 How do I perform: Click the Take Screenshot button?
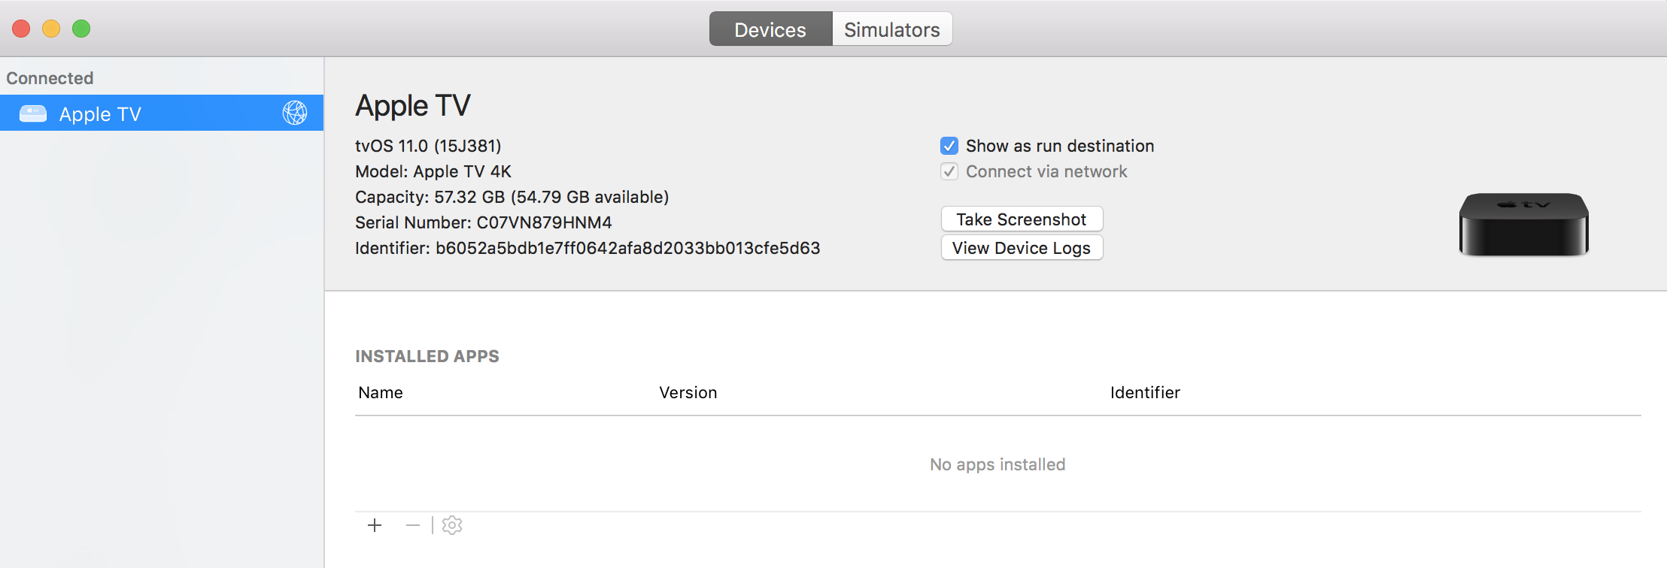pos(1022,219)
